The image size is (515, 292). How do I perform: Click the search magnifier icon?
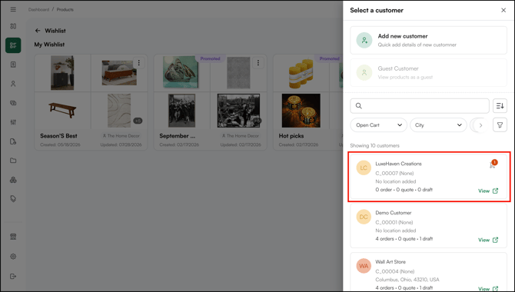click(359, 106)
